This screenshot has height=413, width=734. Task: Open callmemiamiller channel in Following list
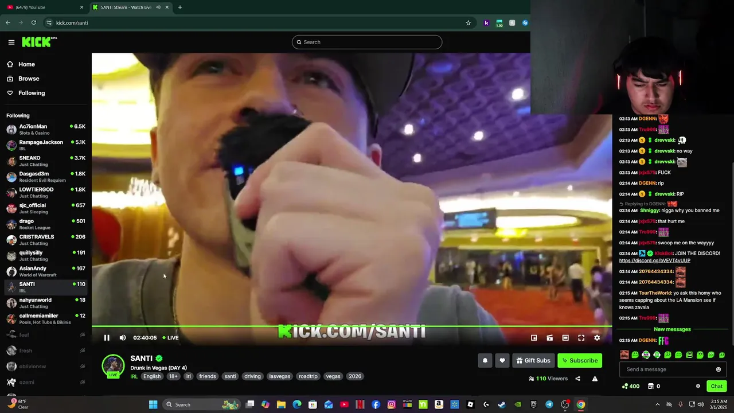[x=46, y=318]
